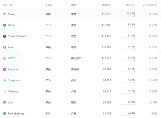
Task: Click the $4.47B value for PancakeSwap
Action: [x=107, y=113]
